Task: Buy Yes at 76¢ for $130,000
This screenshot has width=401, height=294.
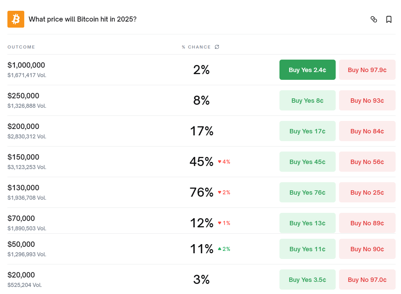Action: point(307,192)
